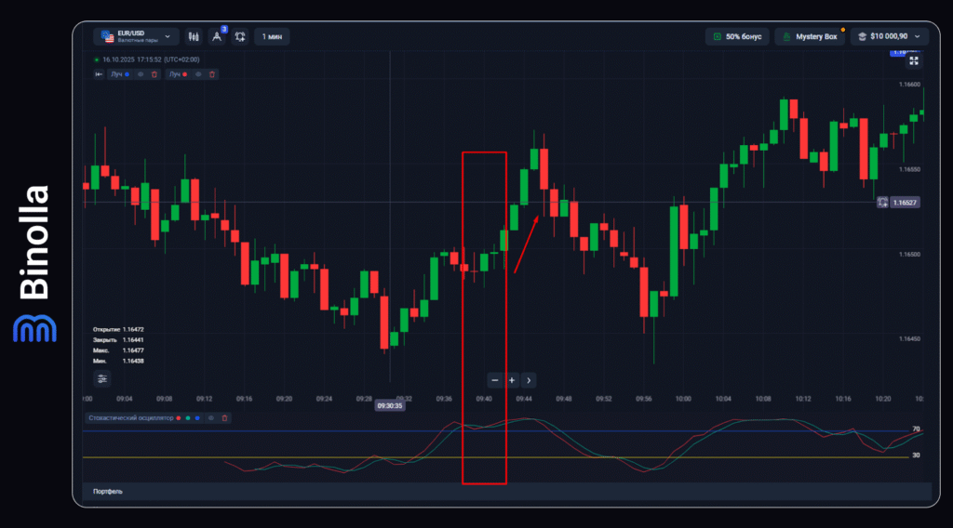The height and width of the screenshot is (528, 953).
Task: Toggle visibility of Stochastic oscillator
Action: (211, 418)
